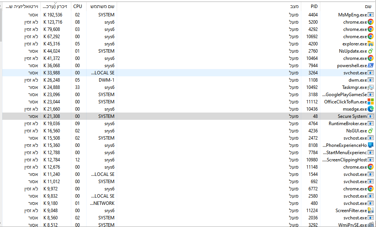Click the NsUpdate.exe process icon
Screen dimensions: 376x227
(x=370, y=51)
